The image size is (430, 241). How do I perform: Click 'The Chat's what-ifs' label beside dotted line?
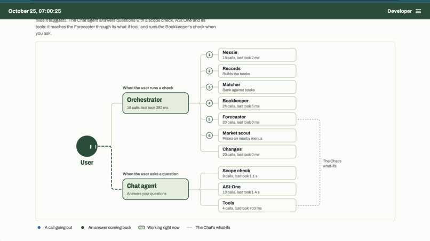coord(332,163)
